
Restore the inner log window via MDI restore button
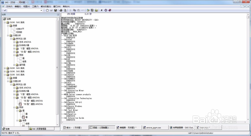click(x=245, y=7)
